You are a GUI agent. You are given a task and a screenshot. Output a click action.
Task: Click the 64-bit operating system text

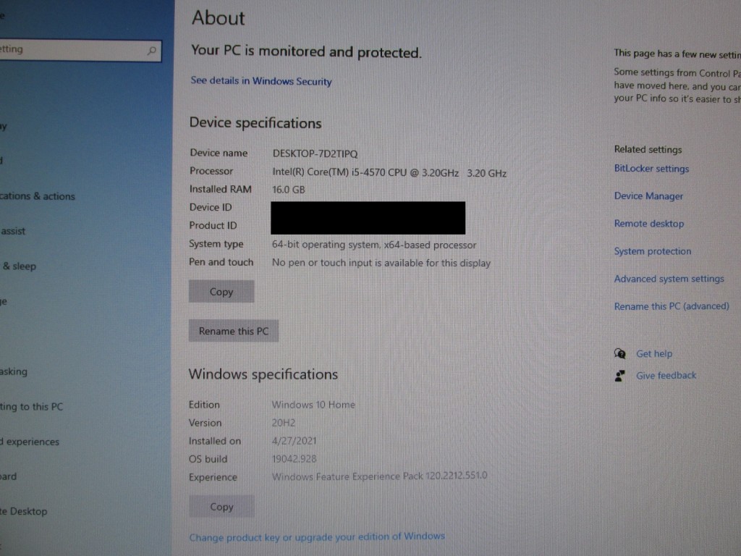pyautogui.click(x=374, y=245)
